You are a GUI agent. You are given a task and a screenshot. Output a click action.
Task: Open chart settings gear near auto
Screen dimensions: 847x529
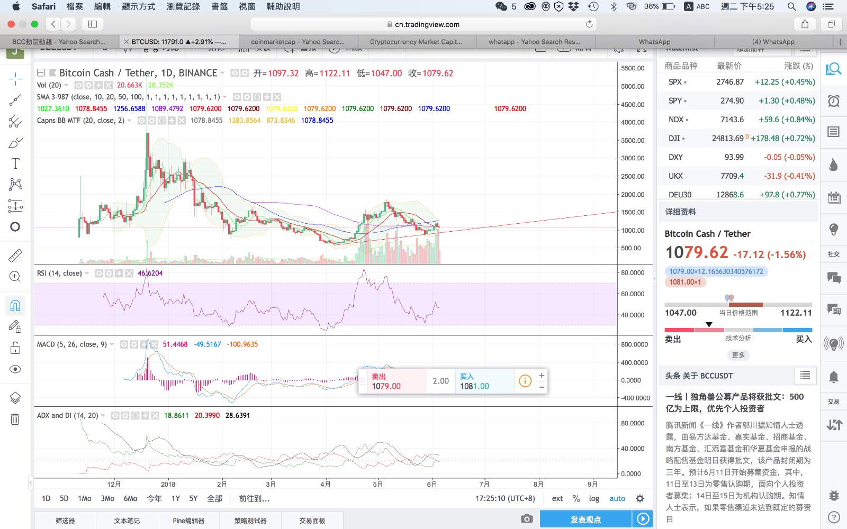pos(640,498)
